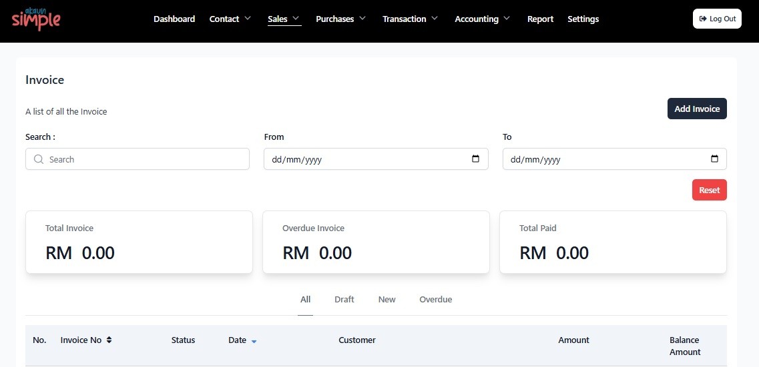This screenshot has height=367, width=759.
Task: Open the Accounting dropdown chevron
Action: [506, 19]
